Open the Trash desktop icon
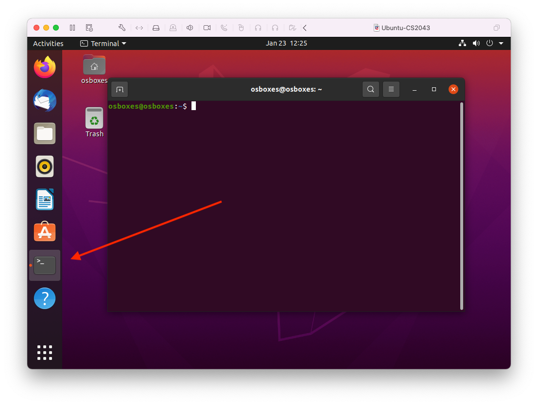Image resolution: width=538 pixels, height=405 pixels. pyautogui.click(x=94, y=122)
